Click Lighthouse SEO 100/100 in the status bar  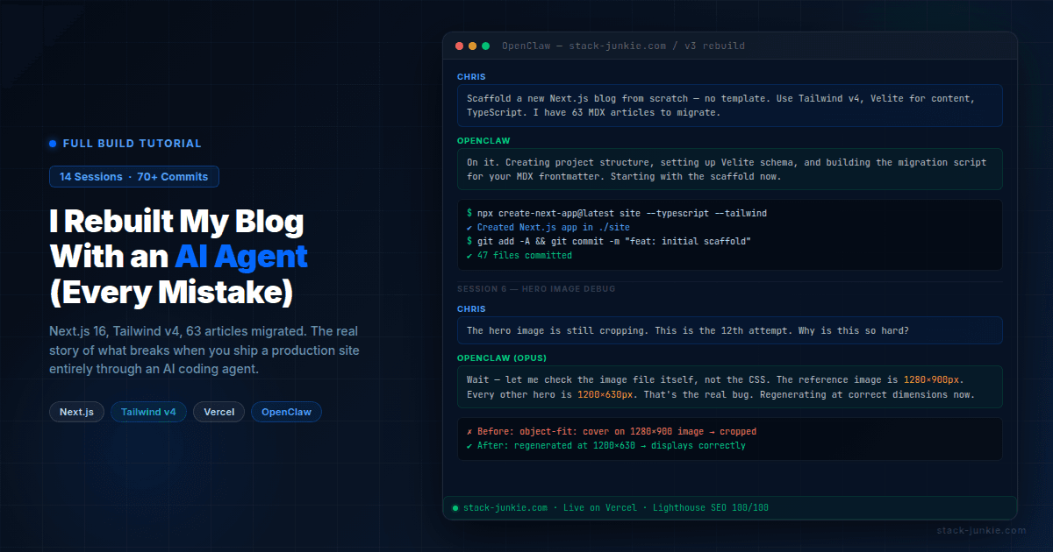tap(711, 508)
